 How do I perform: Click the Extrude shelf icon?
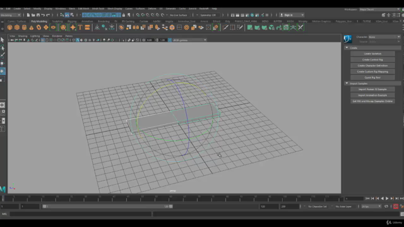157,28
